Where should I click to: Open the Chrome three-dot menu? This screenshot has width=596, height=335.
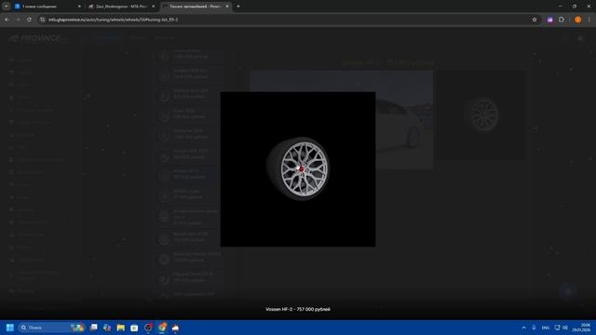589,20
